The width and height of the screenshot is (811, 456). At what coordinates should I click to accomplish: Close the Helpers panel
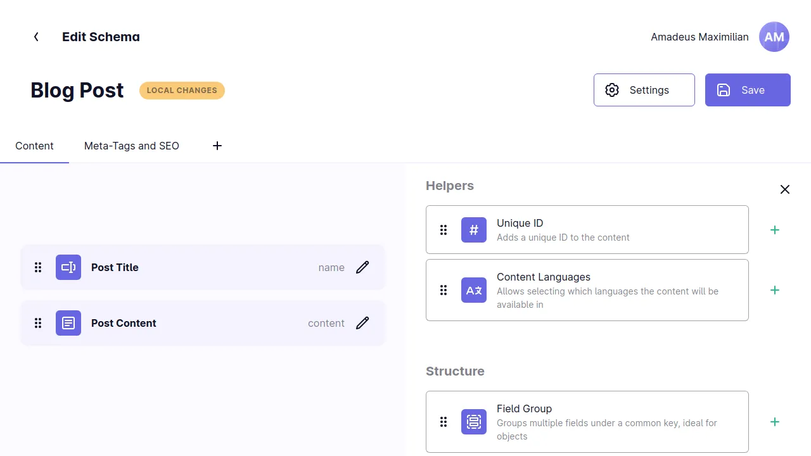pos(784,189)
